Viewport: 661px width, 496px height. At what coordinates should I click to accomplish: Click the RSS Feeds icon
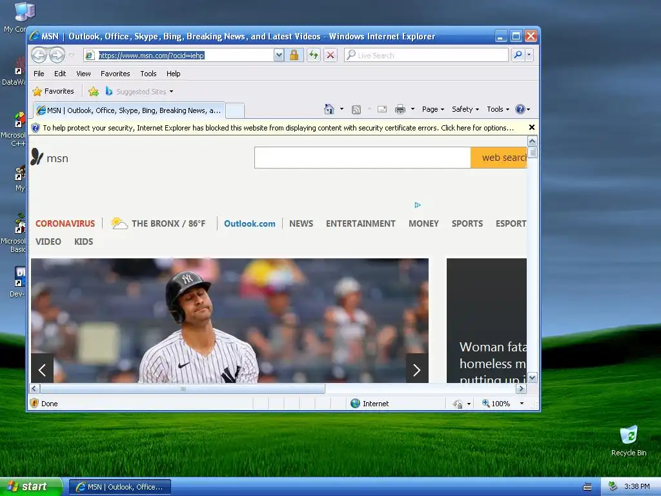click(x=356, y=110)
